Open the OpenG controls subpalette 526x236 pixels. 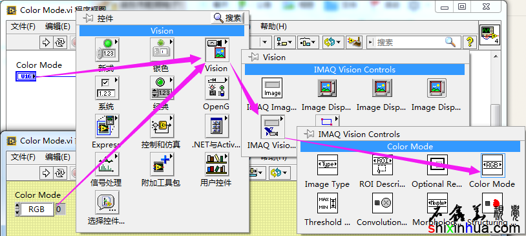click(217, 89)
